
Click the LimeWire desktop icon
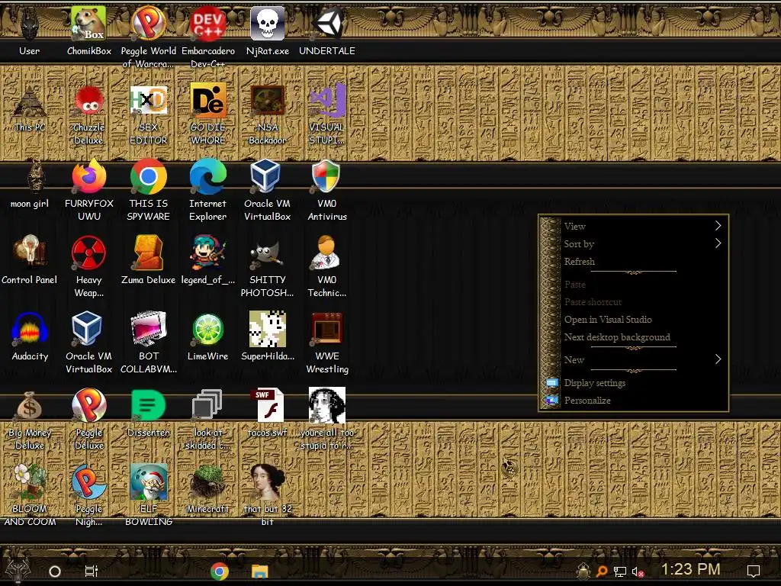[x=207, y=330]
